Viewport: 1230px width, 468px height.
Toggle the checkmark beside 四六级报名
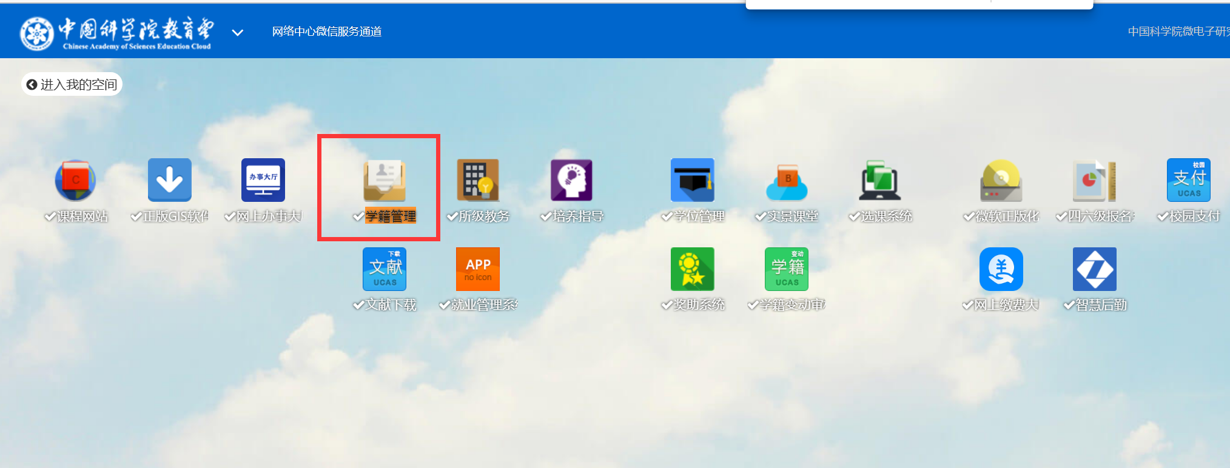click(x=1061, y=216)
